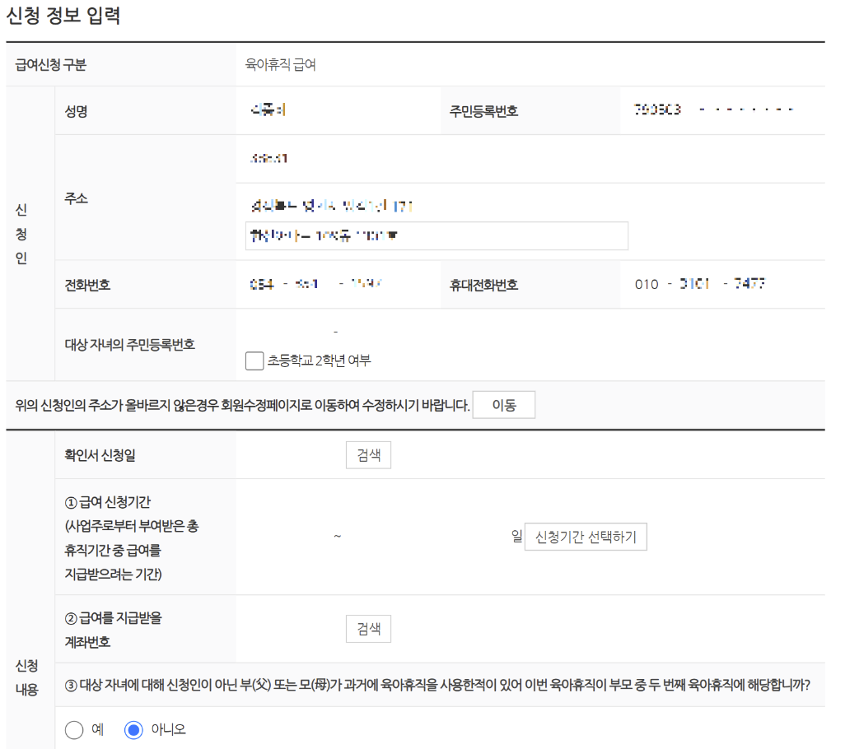Click the 이동 button to edit address
The image size is (845, 749).
pyautogui.click(x=503, y=404)
